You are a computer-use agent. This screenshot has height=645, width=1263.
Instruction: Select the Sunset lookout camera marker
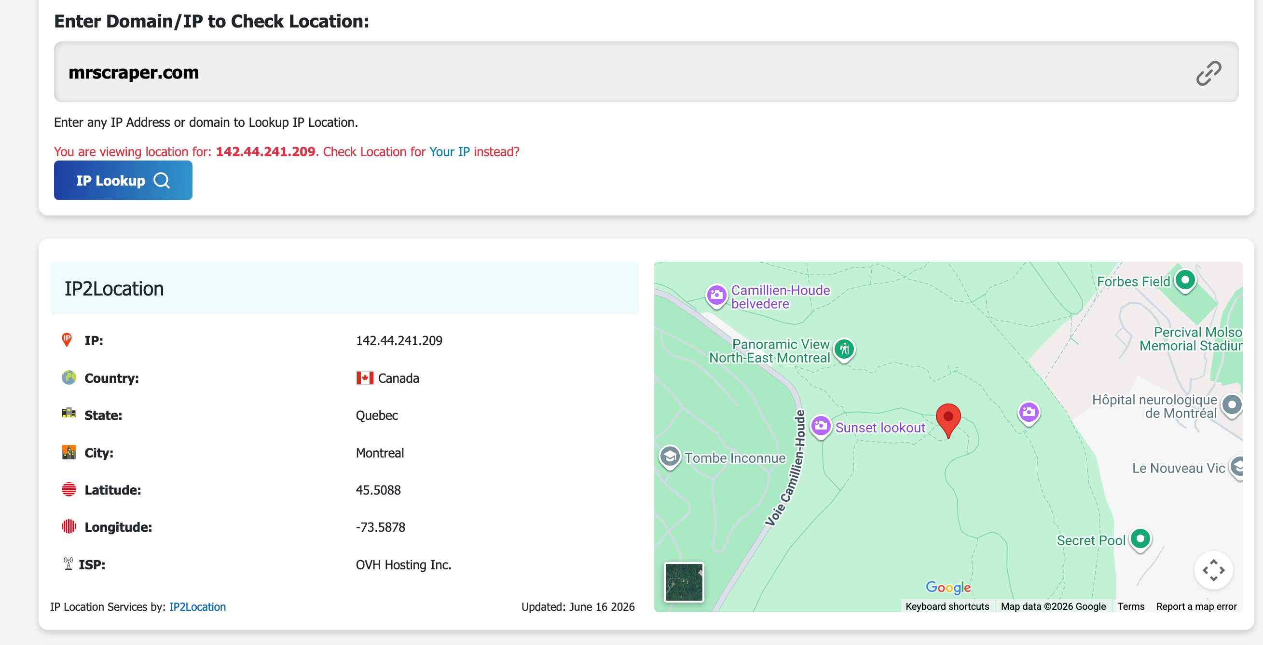coord(821,426)
